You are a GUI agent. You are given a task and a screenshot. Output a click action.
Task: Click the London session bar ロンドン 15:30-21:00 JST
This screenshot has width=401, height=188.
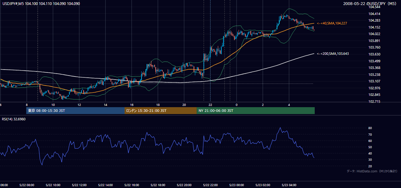(x=161, y=111)
